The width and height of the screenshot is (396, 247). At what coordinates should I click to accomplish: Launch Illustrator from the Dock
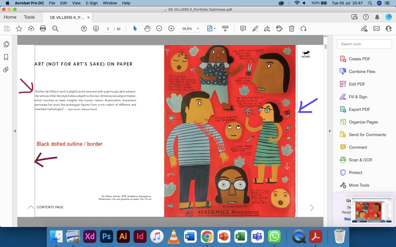(x=123, y=236)
